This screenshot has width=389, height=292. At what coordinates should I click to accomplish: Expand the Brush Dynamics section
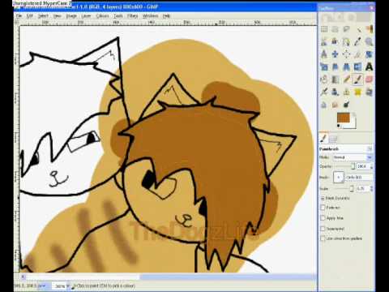[323, 198]
